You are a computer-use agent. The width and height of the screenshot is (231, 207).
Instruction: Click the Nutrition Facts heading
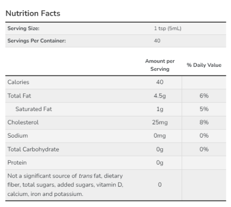(x=33, y=13)
